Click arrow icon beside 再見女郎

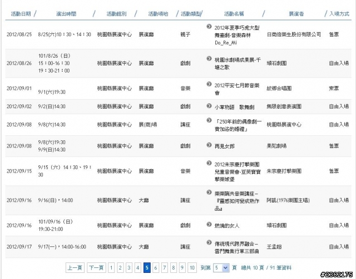209,145
